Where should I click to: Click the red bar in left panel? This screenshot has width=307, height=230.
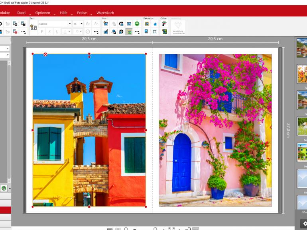click(x=6, y=210)
